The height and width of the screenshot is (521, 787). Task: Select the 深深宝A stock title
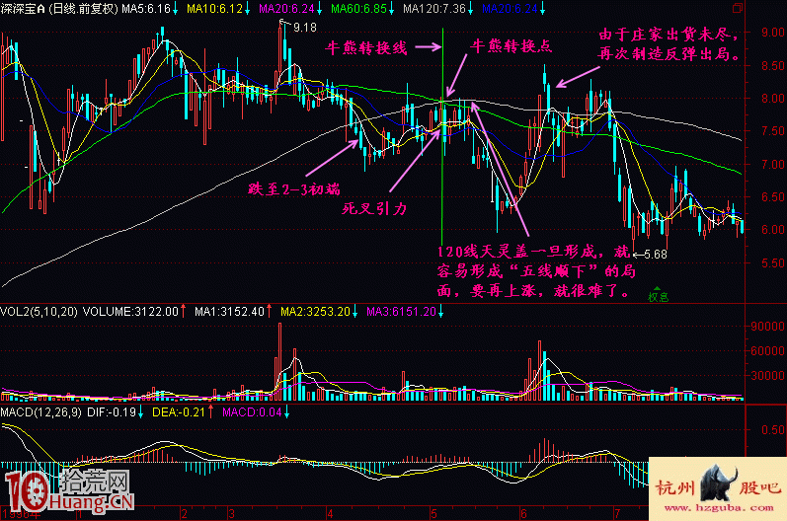point(24,9)
